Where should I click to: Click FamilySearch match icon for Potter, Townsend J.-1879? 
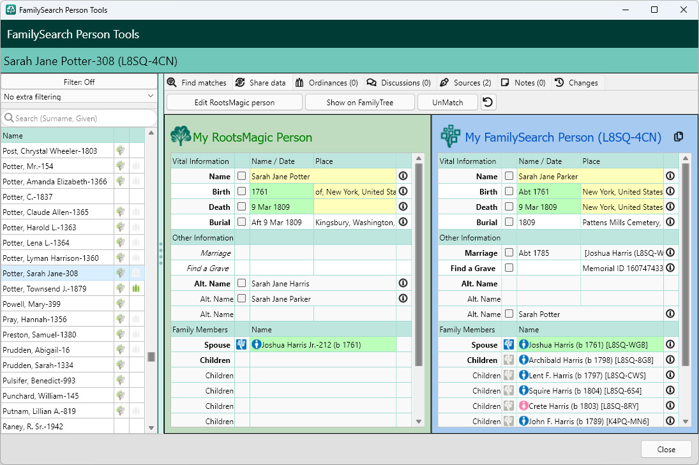coord(121,288)
